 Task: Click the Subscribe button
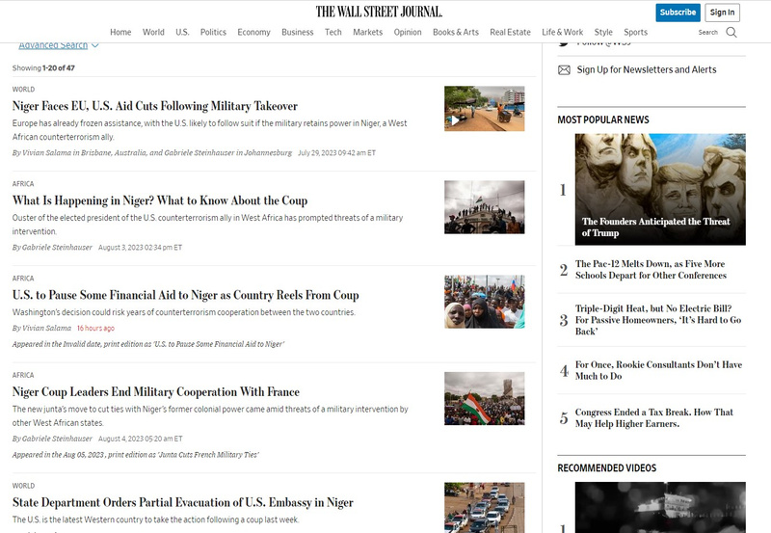pos(678,13)
